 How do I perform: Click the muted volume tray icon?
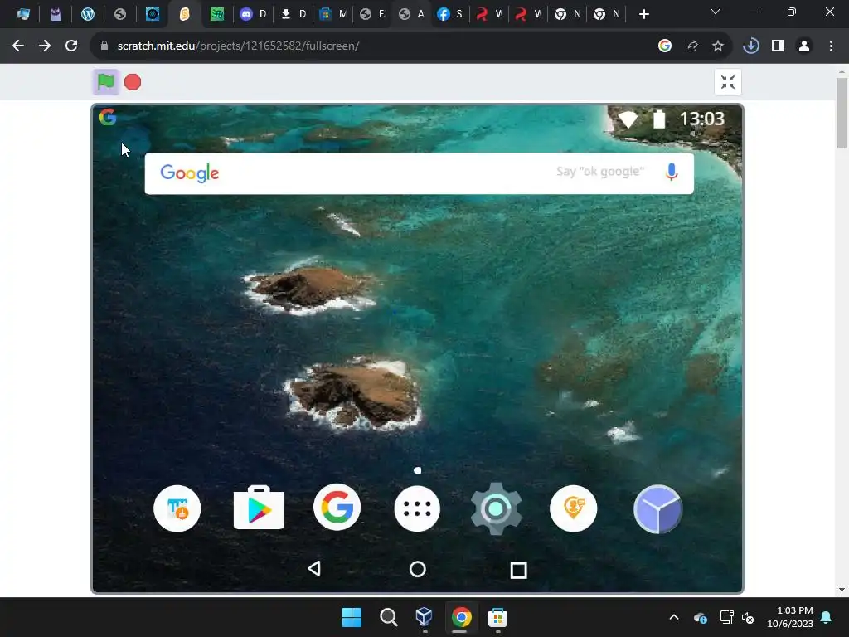point(749,617)
